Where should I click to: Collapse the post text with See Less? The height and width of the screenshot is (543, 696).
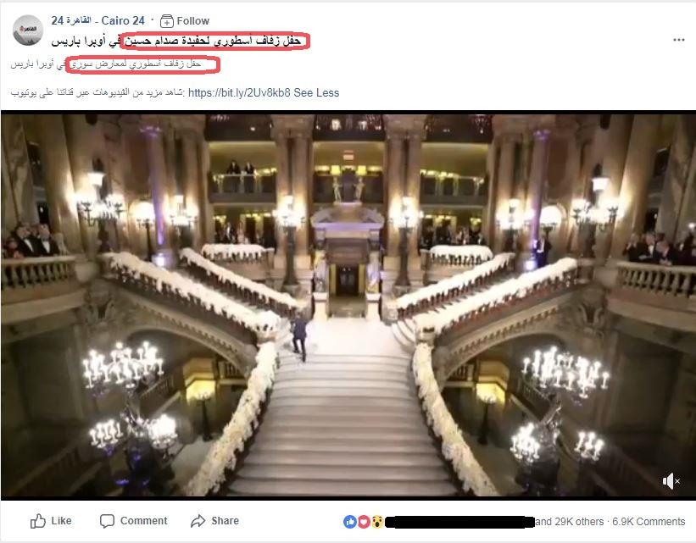[316, 92]
